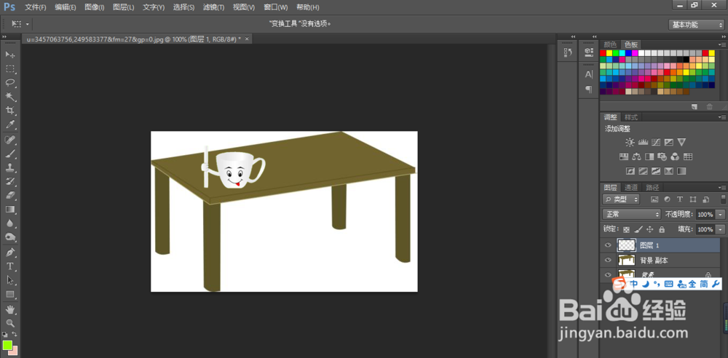The image size is (728, 358).
Task: Open the Paragraph panel icon
Action: click(589, 89)
